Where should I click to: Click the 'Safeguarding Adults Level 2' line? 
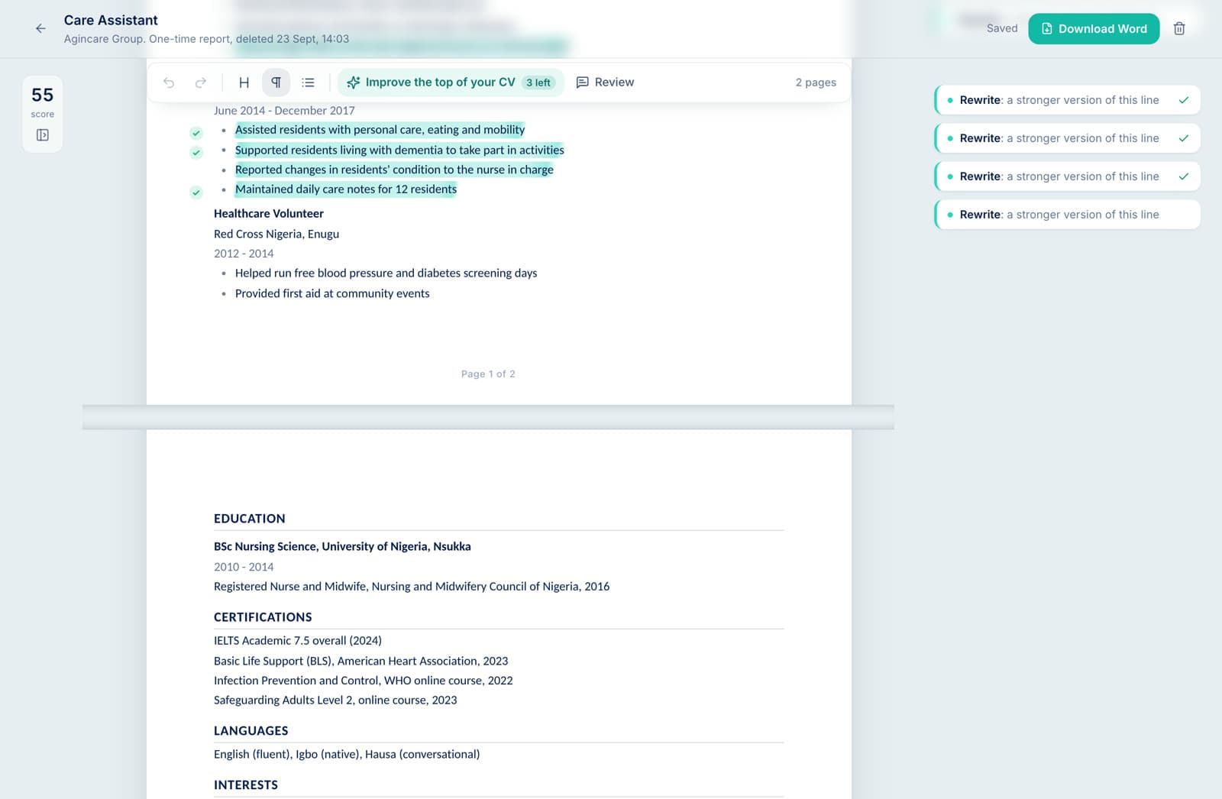[335, 700]
